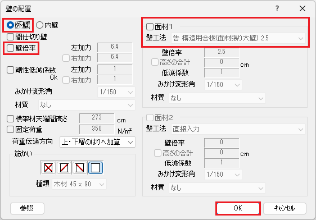Click the キャンセル button
This screenshot has width=316, height=220.
click(285, 208)
